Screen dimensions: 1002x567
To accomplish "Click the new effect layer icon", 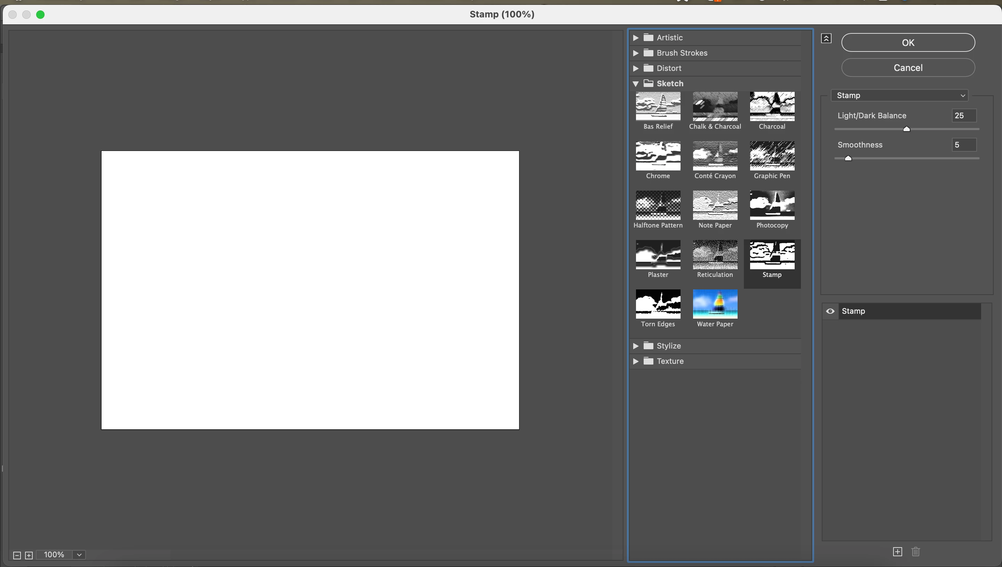I will (x=897, y=551).
